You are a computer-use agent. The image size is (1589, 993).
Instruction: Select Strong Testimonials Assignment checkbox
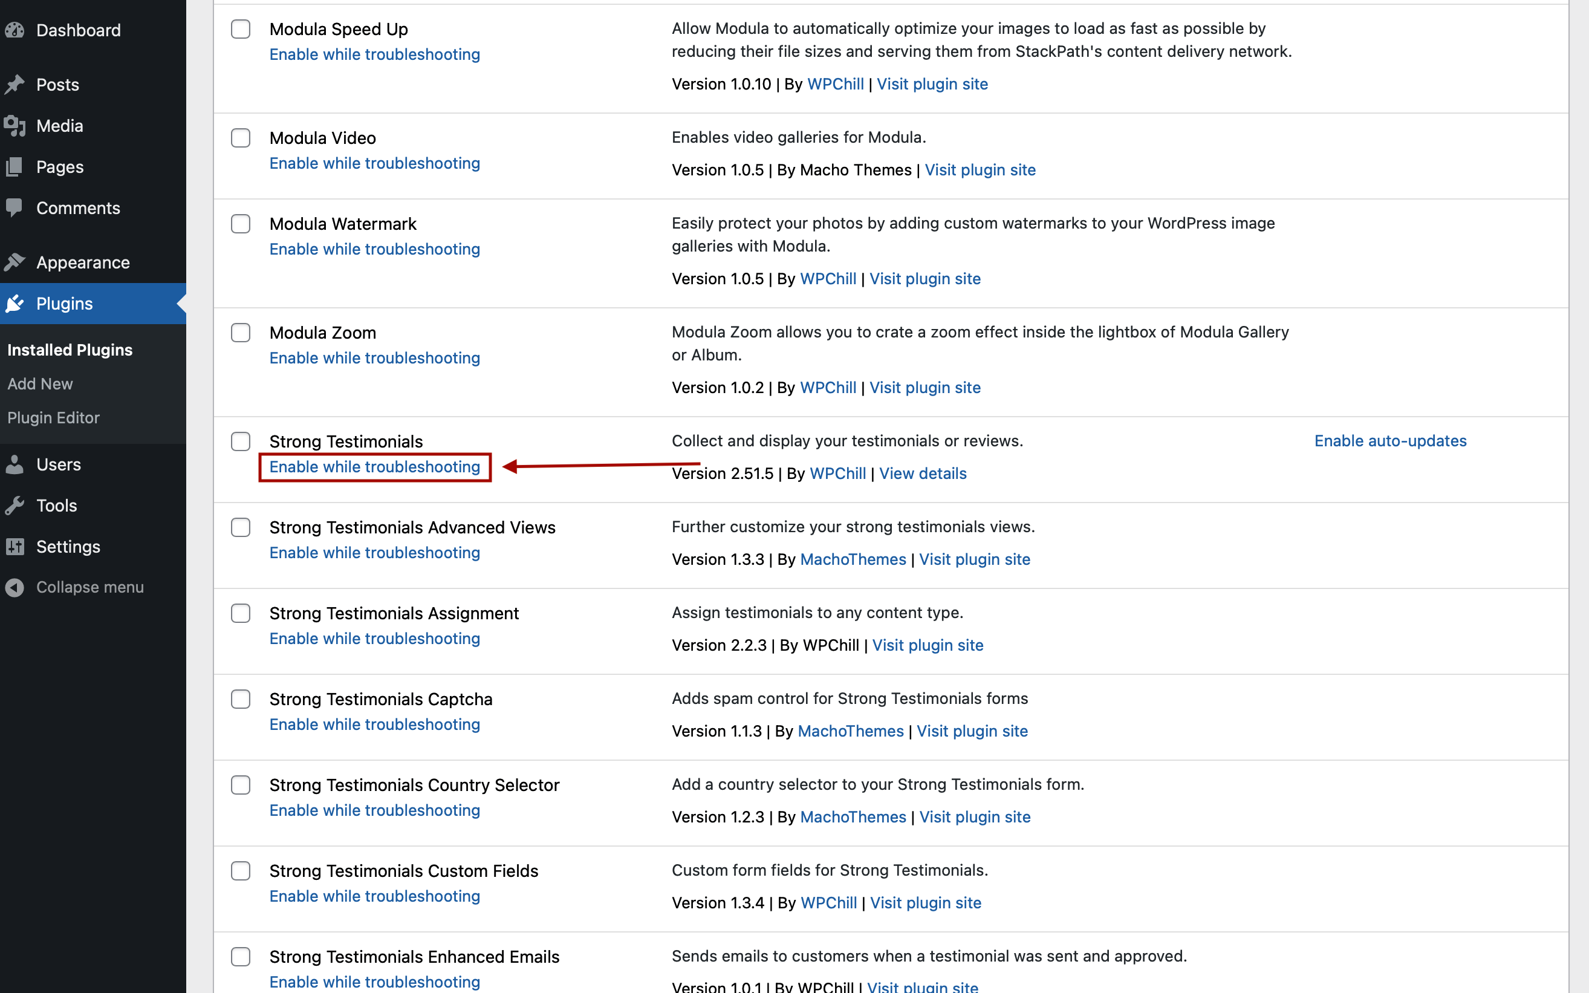[x=241, y=613]
